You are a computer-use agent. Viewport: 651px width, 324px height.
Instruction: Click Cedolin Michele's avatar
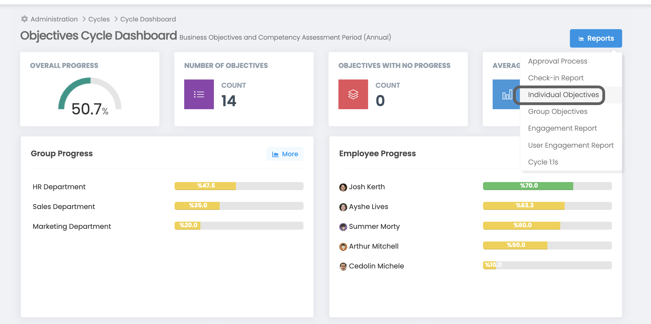(x=343, y=266)
